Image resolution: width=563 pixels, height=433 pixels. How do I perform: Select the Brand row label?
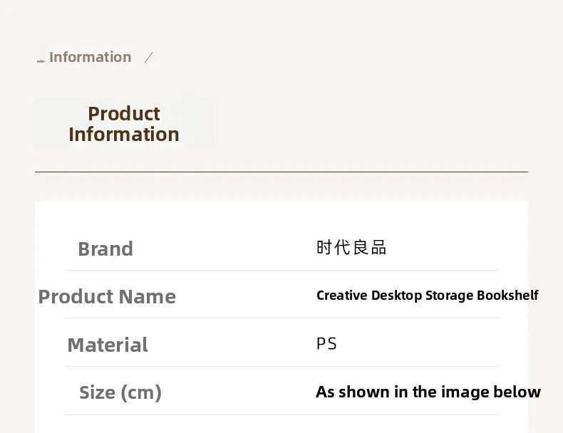105,249
